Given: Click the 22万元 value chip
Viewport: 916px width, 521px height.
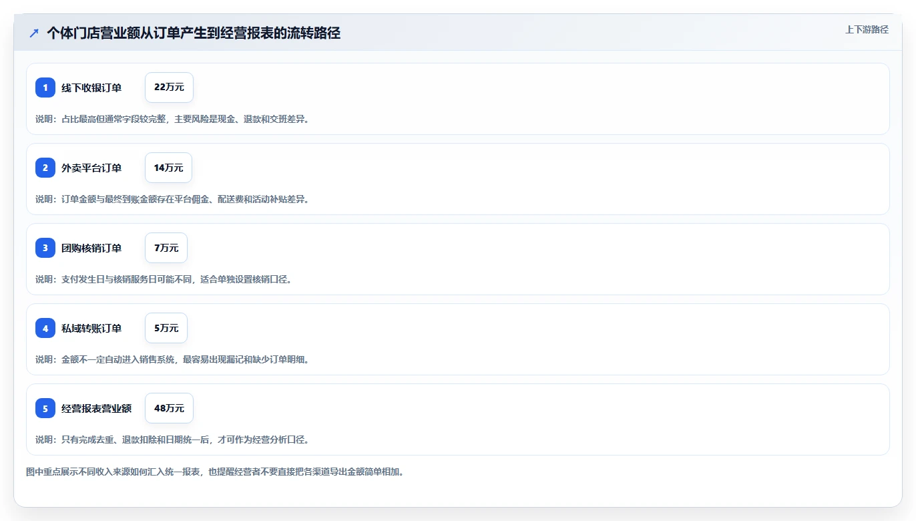Looking at the screenshot, I should (x=169, y=88).
